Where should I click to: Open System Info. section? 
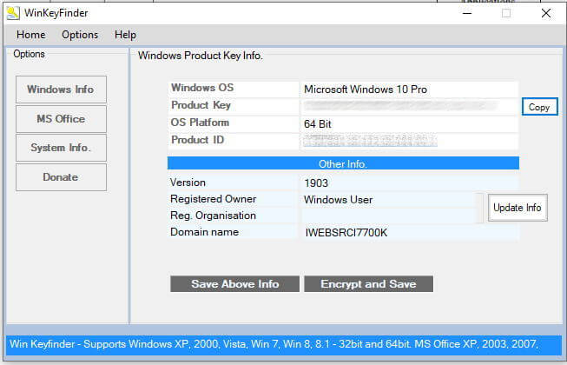[61, 148]
